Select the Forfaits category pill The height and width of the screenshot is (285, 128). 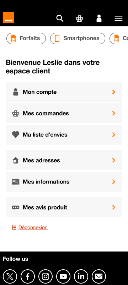[x=26, y=38]
